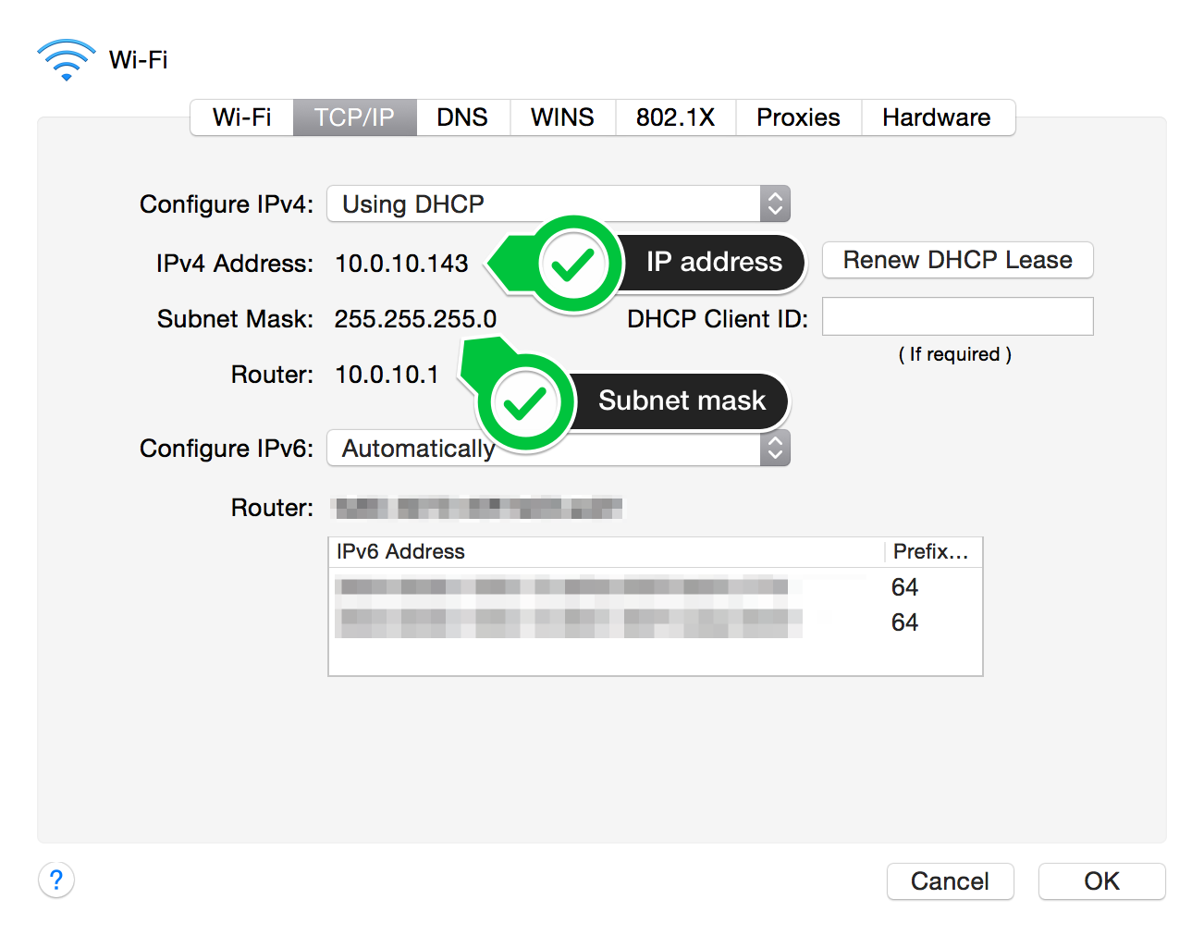The width and height of the screenshot is (1204, 936).
Task: Switch to the Wi-Fi tab
Action: [x=242, y=117]
